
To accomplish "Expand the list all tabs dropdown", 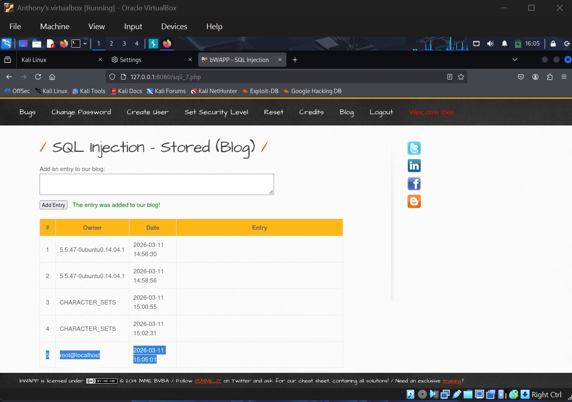I will pos(515,60).
